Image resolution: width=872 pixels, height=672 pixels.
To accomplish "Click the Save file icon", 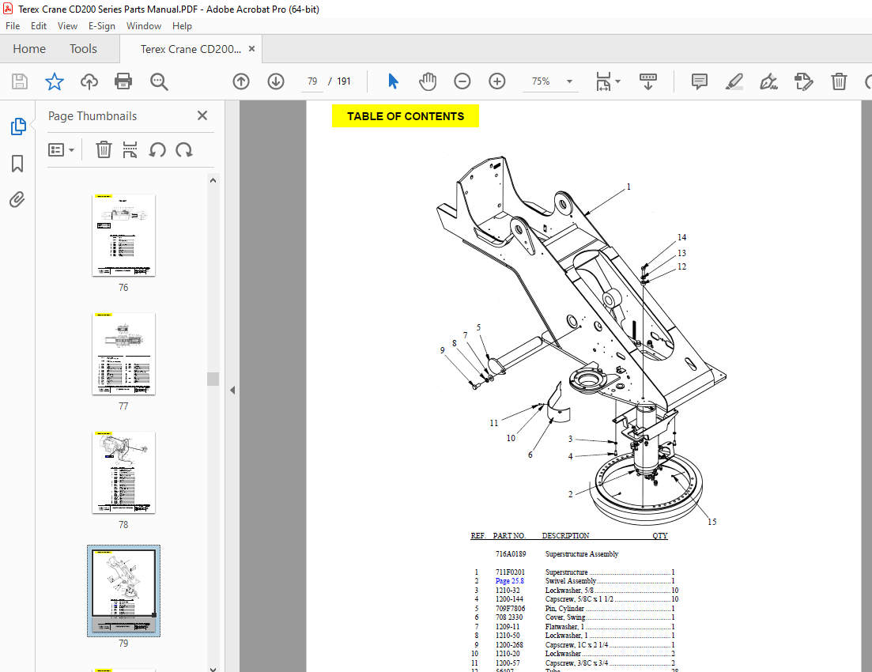I will click(x=20, y=81).
